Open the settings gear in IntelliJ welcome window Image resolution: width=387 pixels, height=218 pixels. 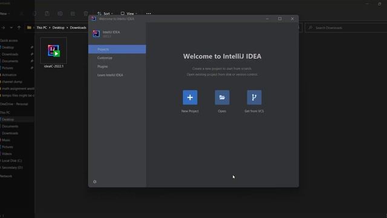[x=95, y=182]
